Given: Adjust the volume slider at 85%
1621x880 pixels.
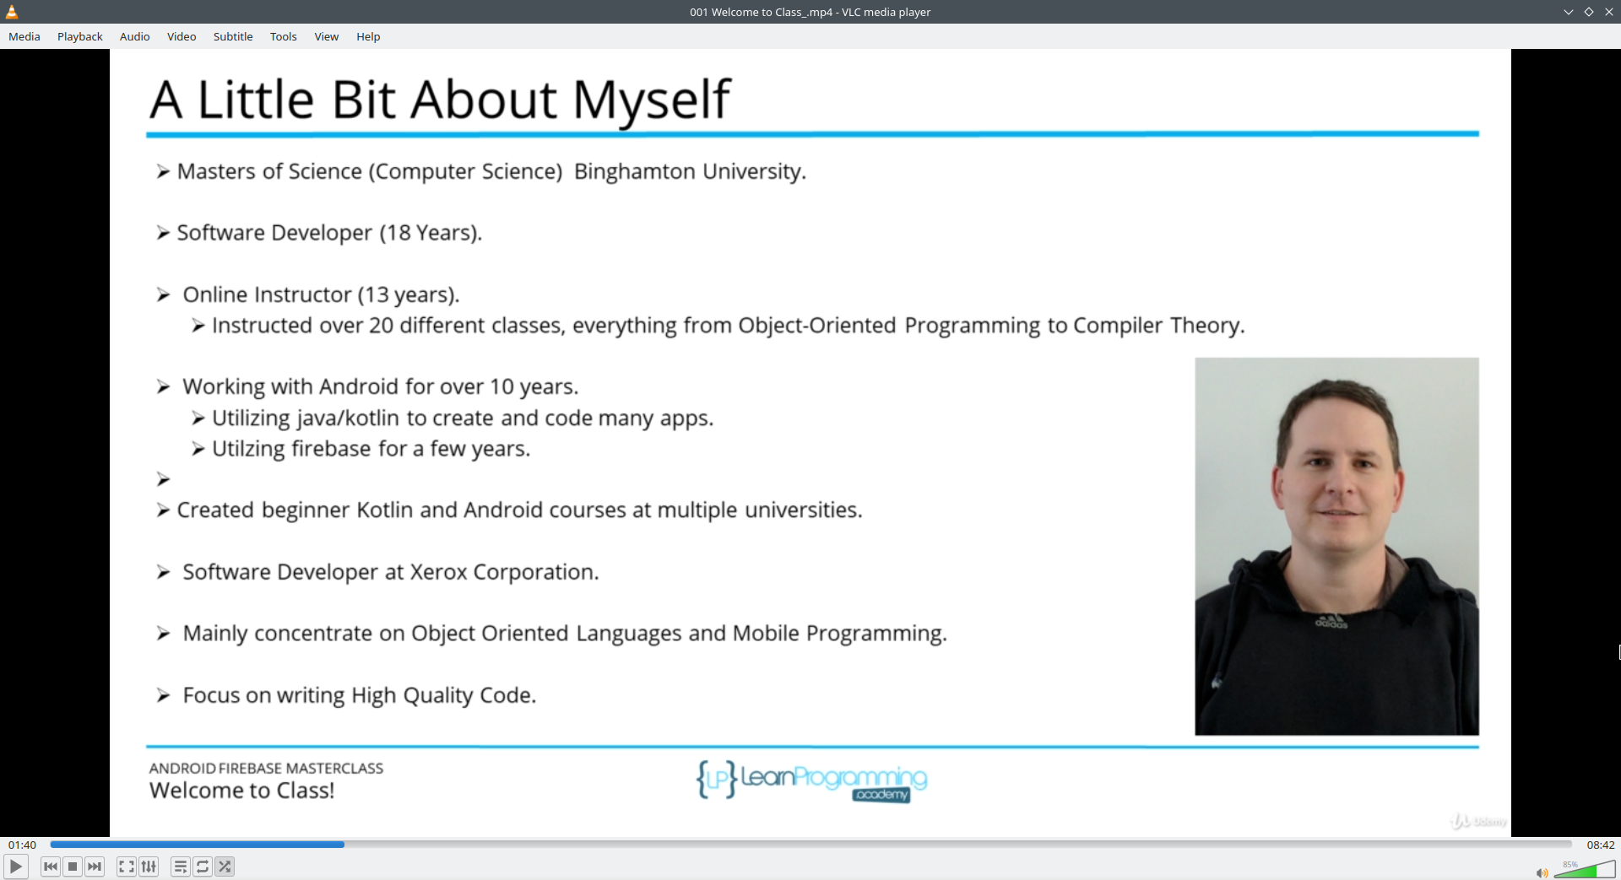Looking at the screenshot, I should pos(1585,870).
